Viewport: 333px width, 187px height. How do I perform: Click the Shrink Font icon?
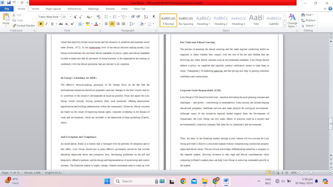click(80, 17)
